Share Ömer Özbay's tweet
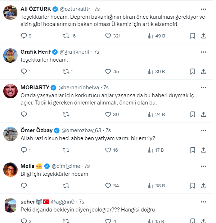216x223 pixels. 203,150
